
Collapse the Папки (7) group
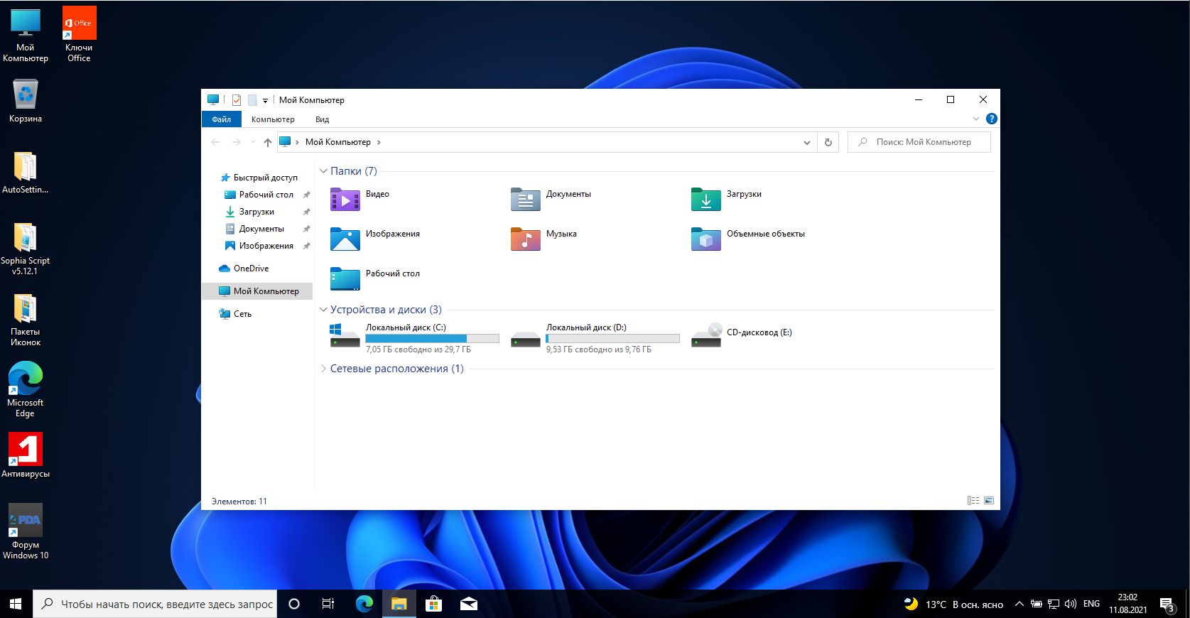coord(324,171)
